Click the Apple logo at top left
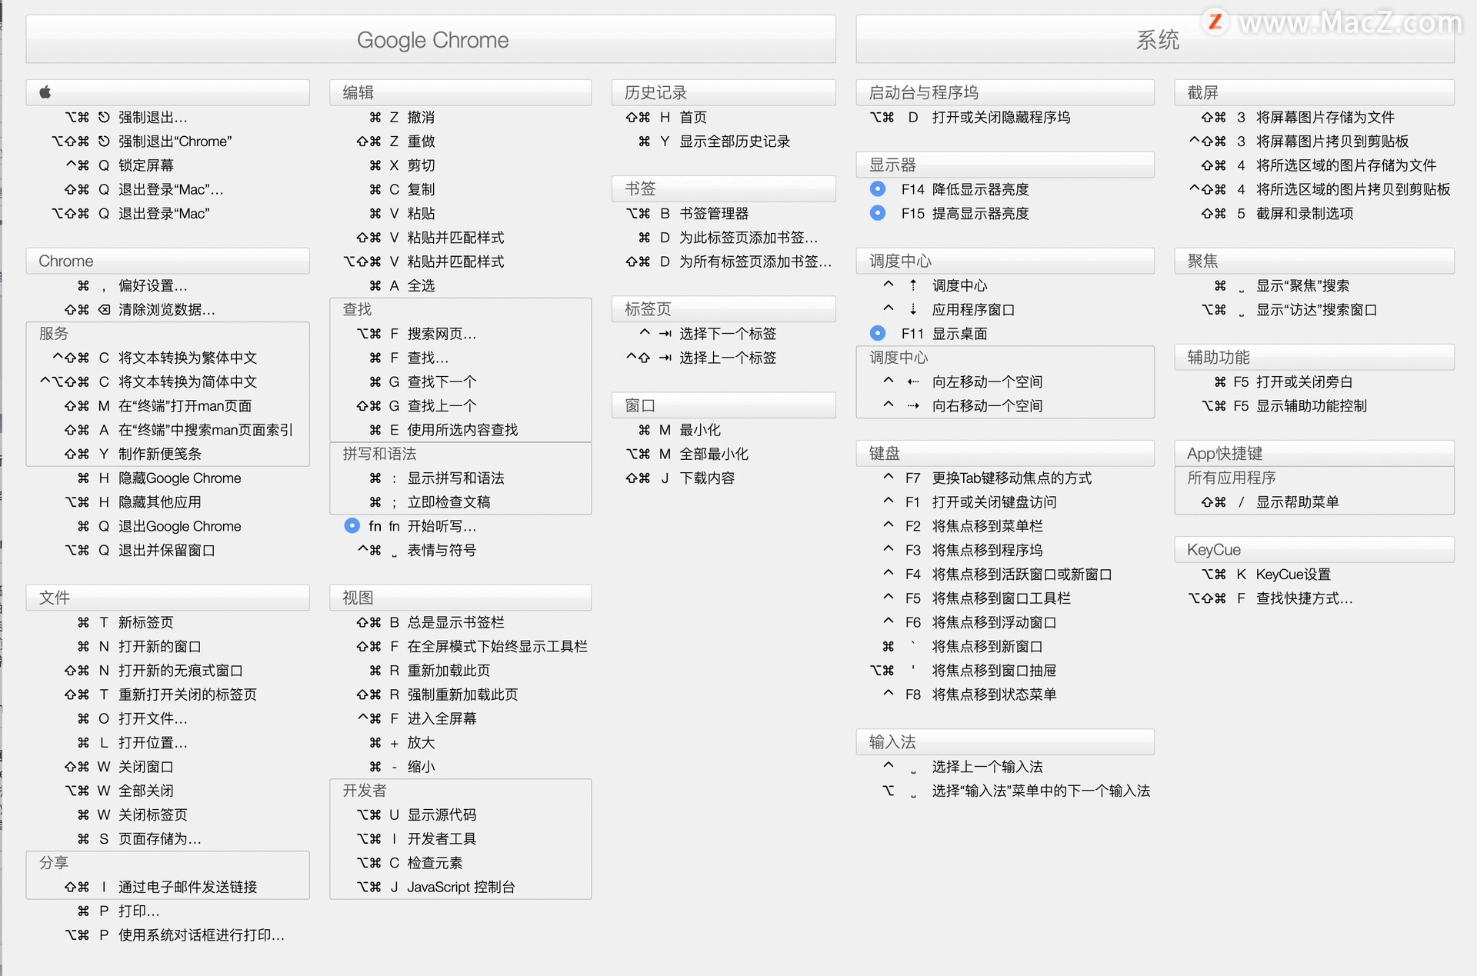1477x976 pixels. point(45,92)
